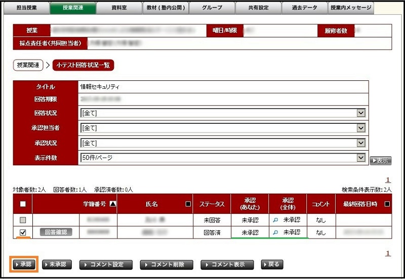Screen dimensions: 405x279
Task: Go to 授業関連 in the breadcrumb
Action: 28,65
